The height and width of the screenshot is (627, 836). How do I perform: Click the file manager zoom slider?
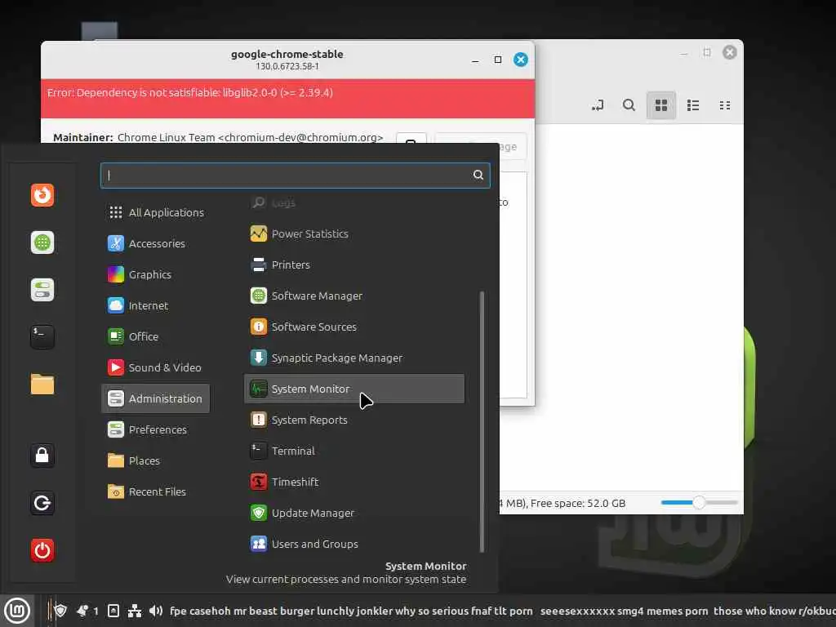699,502
